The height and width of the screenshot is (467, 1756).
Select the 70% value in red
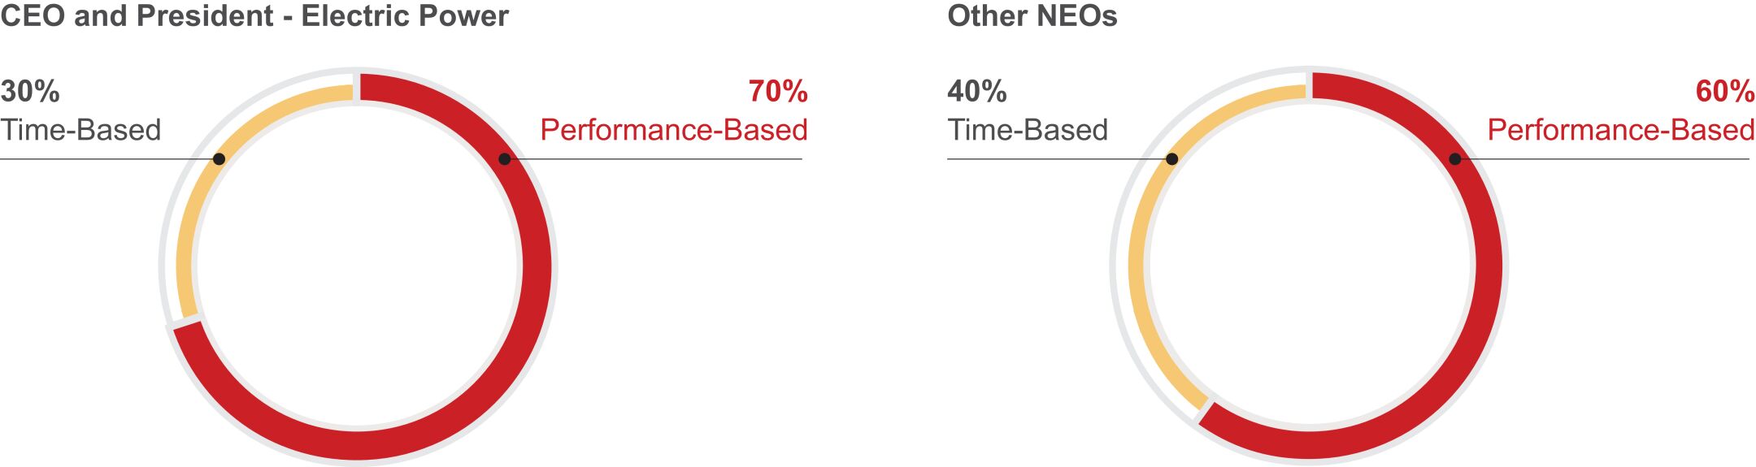(778, 91)
